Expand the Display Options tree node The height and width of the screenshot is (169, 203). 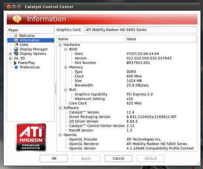10,54
